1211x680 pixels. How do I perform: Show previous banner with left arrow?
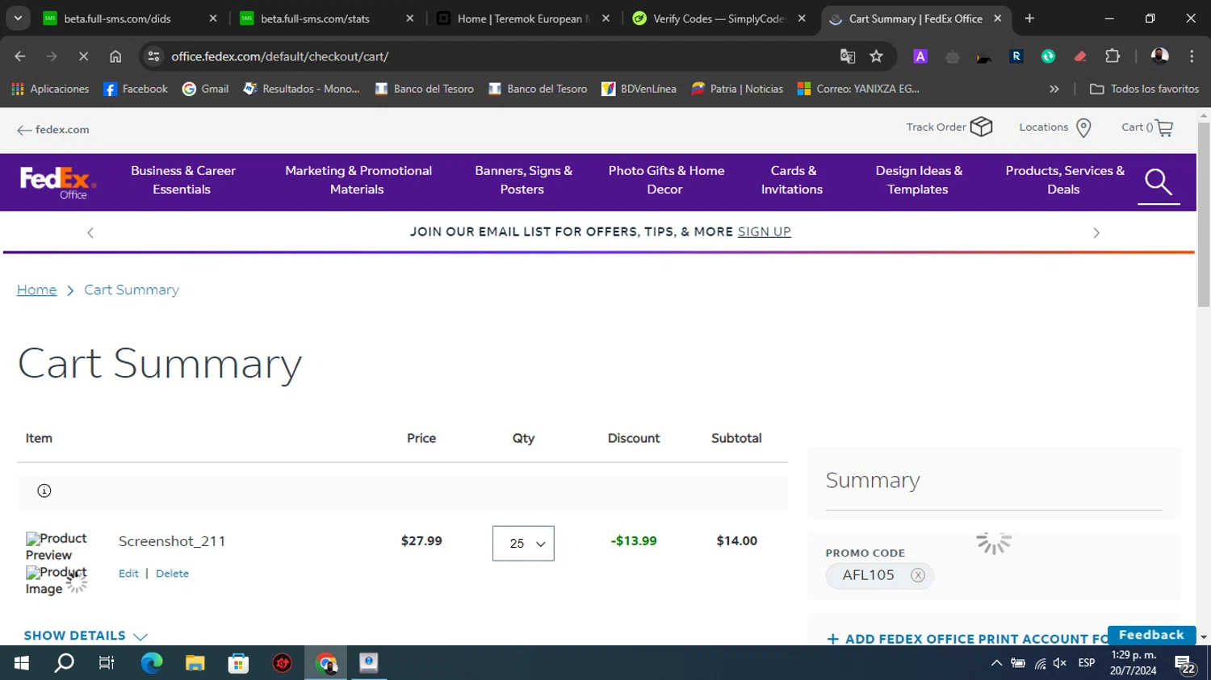click(90, 232)
